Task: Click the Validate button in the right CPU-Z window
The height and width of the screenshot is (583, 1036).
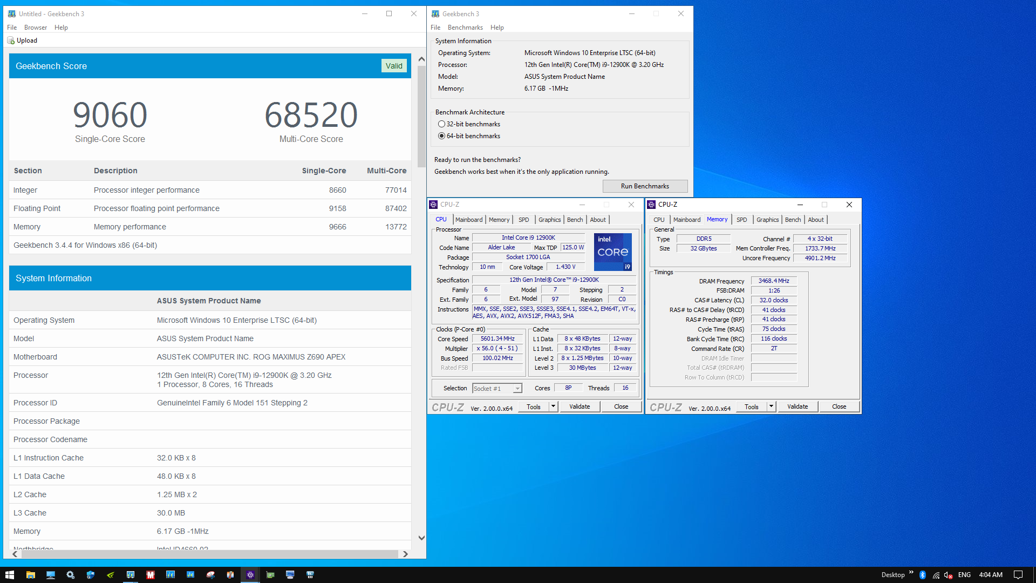Action: pos(798,406)
